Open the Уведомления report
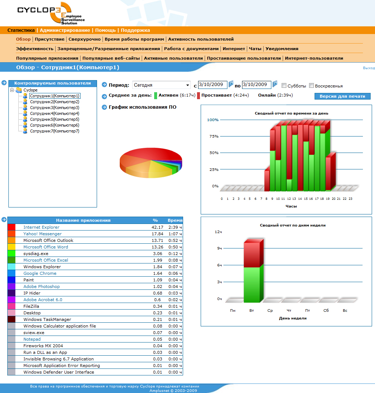The image size is (375, 393). [x=282, y=49]
